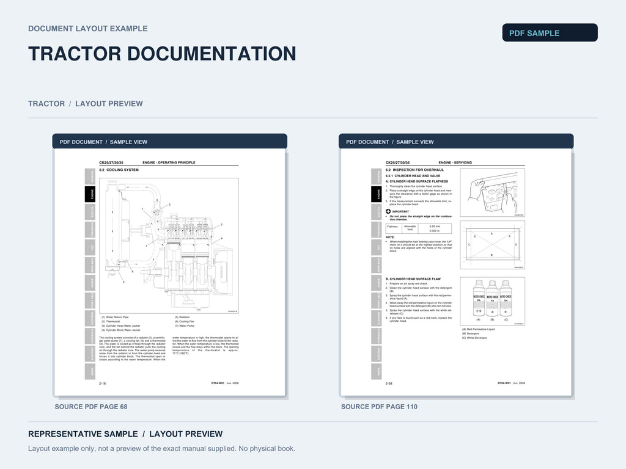Viewport: 626px width, 469px height.
Task: Select ENGINE side tab on page 110 sample
Action: [x=377, y=194]
